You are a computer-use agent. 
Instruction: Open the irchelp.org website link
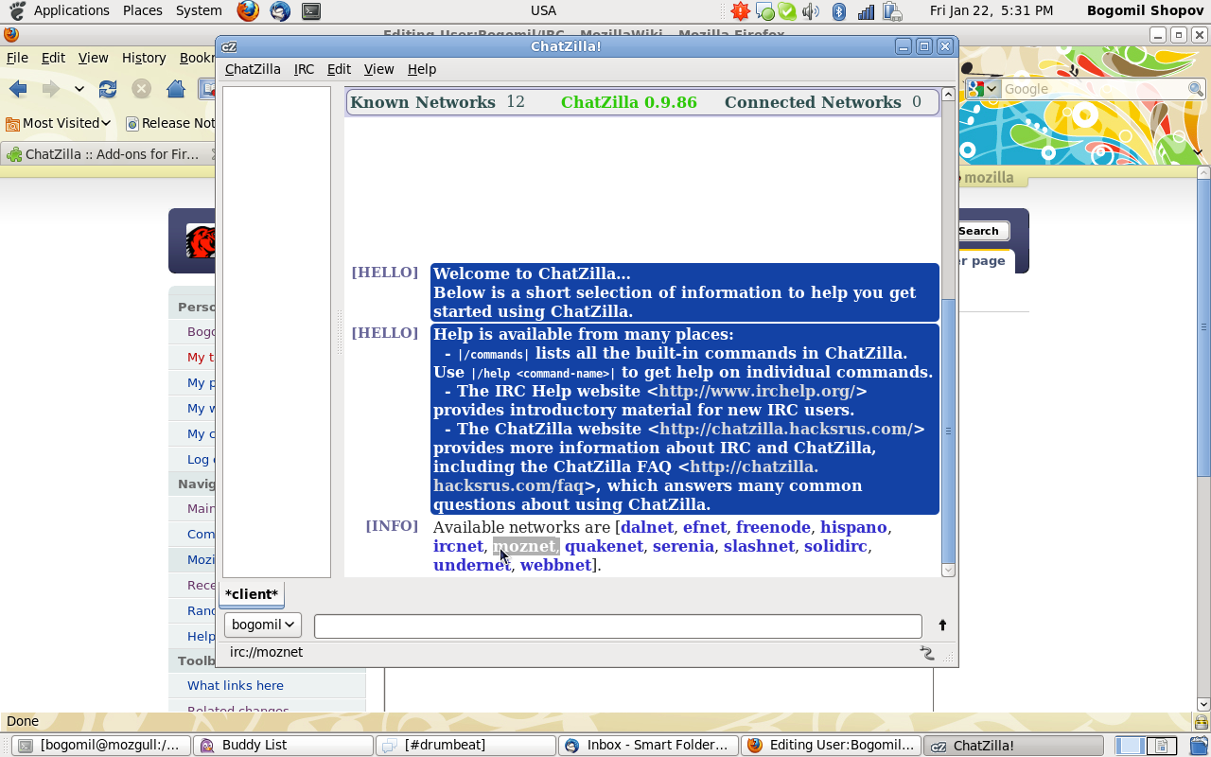point(757,391)
